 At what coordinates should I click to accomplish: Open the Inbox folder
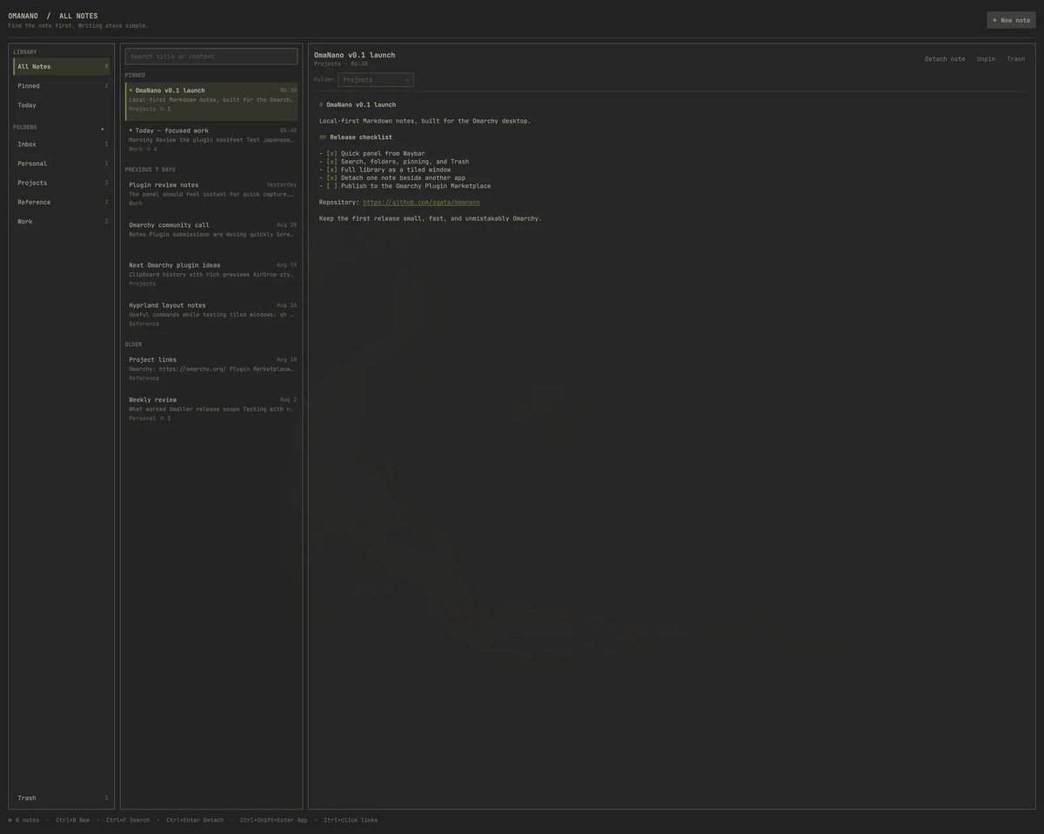coord(61,144)
